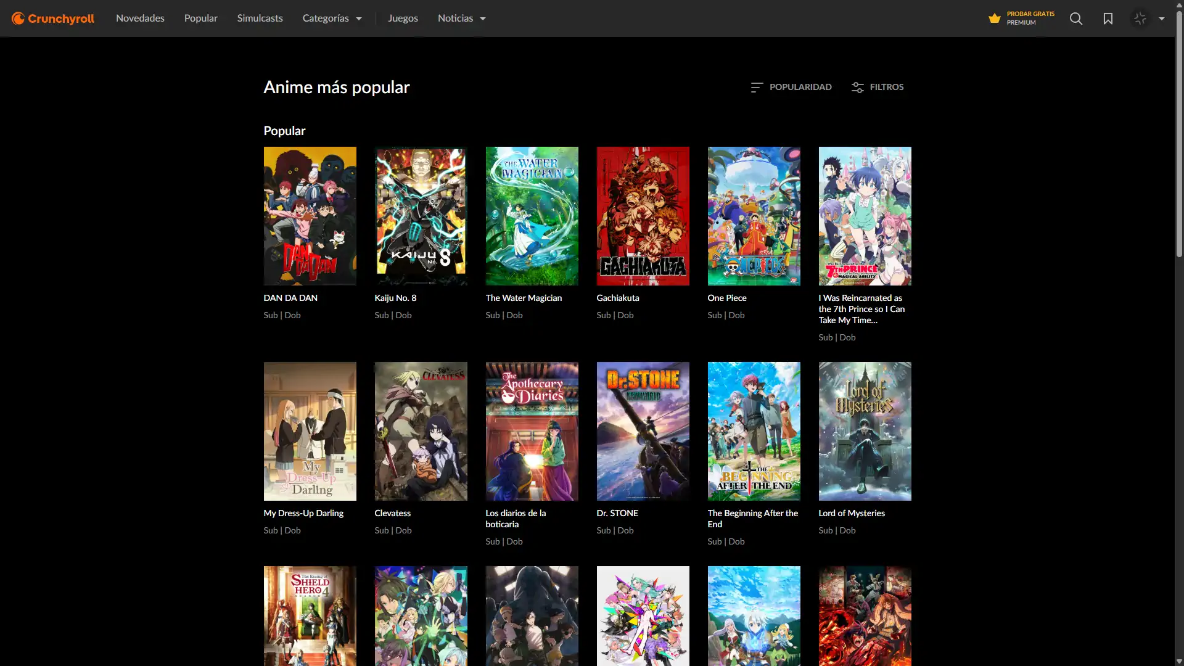Click the DAN DA DAN title link
Viewport: 1184px width, 666px height.
pos(290,298)
